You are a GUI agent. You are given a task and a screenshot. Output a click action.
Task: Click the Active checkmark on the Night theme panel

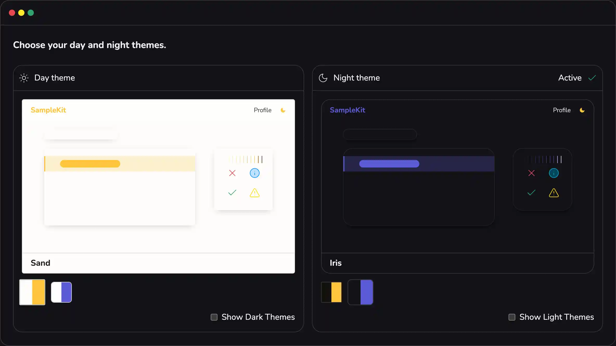592,78
